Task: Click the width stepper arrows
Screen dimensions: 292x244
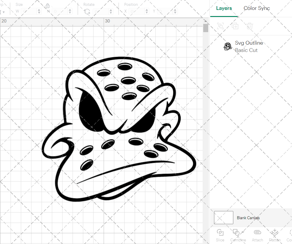Action: (39, 11)
